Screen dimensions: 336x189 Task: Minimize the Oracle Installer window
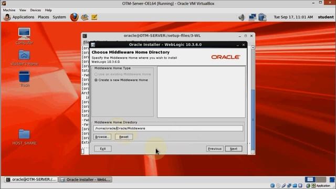point(238,45)
